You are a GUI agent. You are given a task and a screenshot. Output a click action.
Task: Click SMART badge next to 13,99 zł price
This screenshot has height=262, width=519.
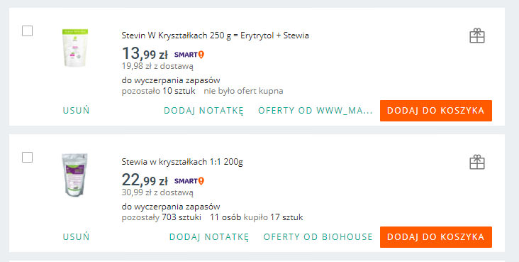(x=189, y=55)
